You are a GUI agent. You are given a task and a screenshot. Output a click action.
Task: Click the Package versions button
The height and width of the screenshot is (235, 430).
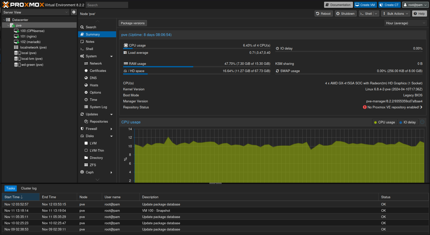pos(133,23)
